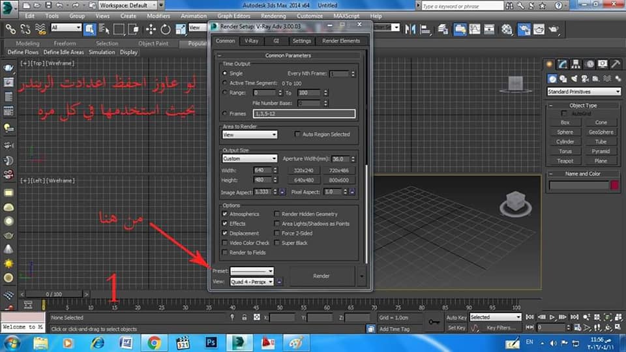The width and height of the screenshot is (626, 352).
Task: Switch to the Render Elements tab
Action: coord(341,40)
